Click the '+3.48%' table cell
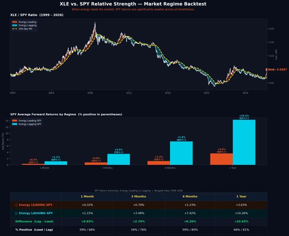Viewport: 289px width, 236px height. 138,213
